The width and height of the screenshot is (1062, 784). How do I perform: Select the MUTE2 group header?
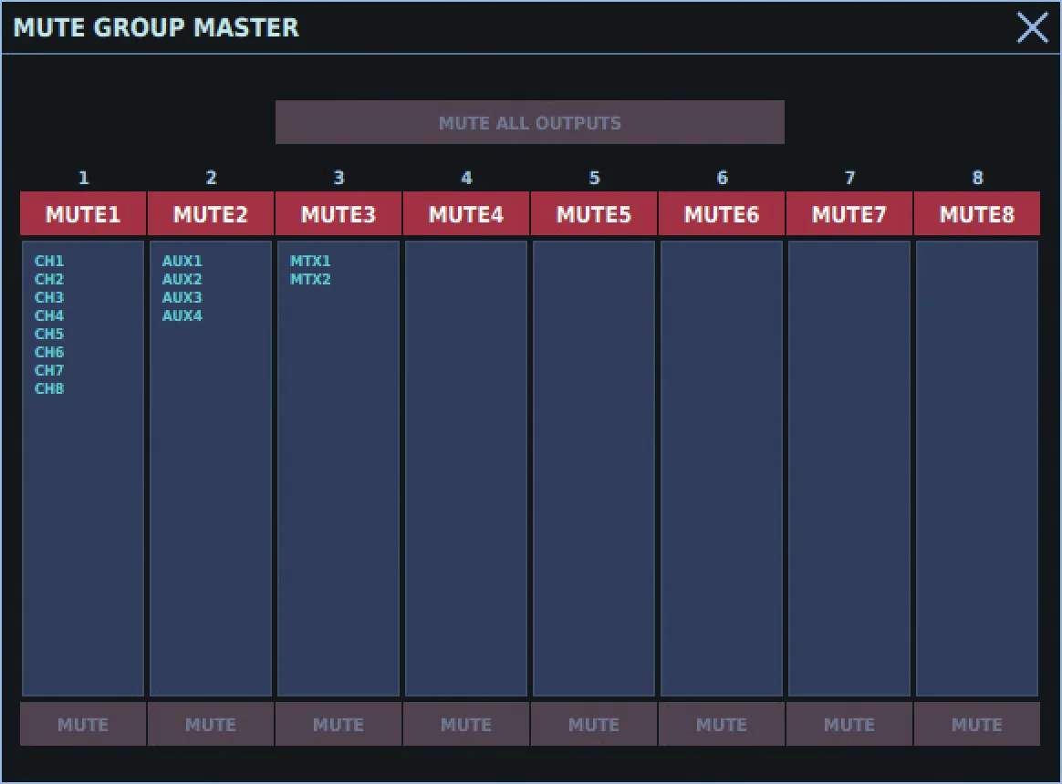click(211, 214)
